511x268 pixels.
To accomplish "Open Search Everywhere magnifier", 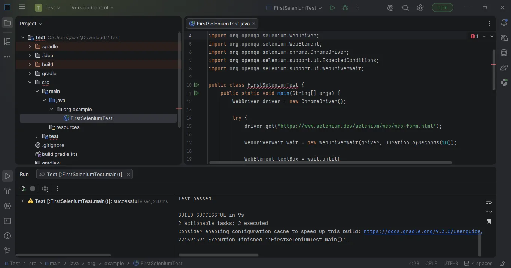I will 405,8.
